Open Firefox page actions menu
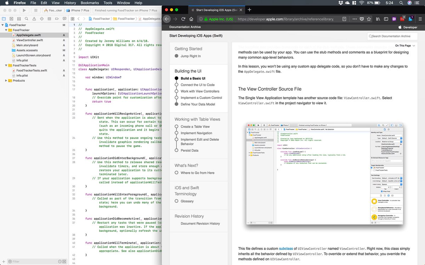This screenshot has width=425, height=265. click(355, 19)
